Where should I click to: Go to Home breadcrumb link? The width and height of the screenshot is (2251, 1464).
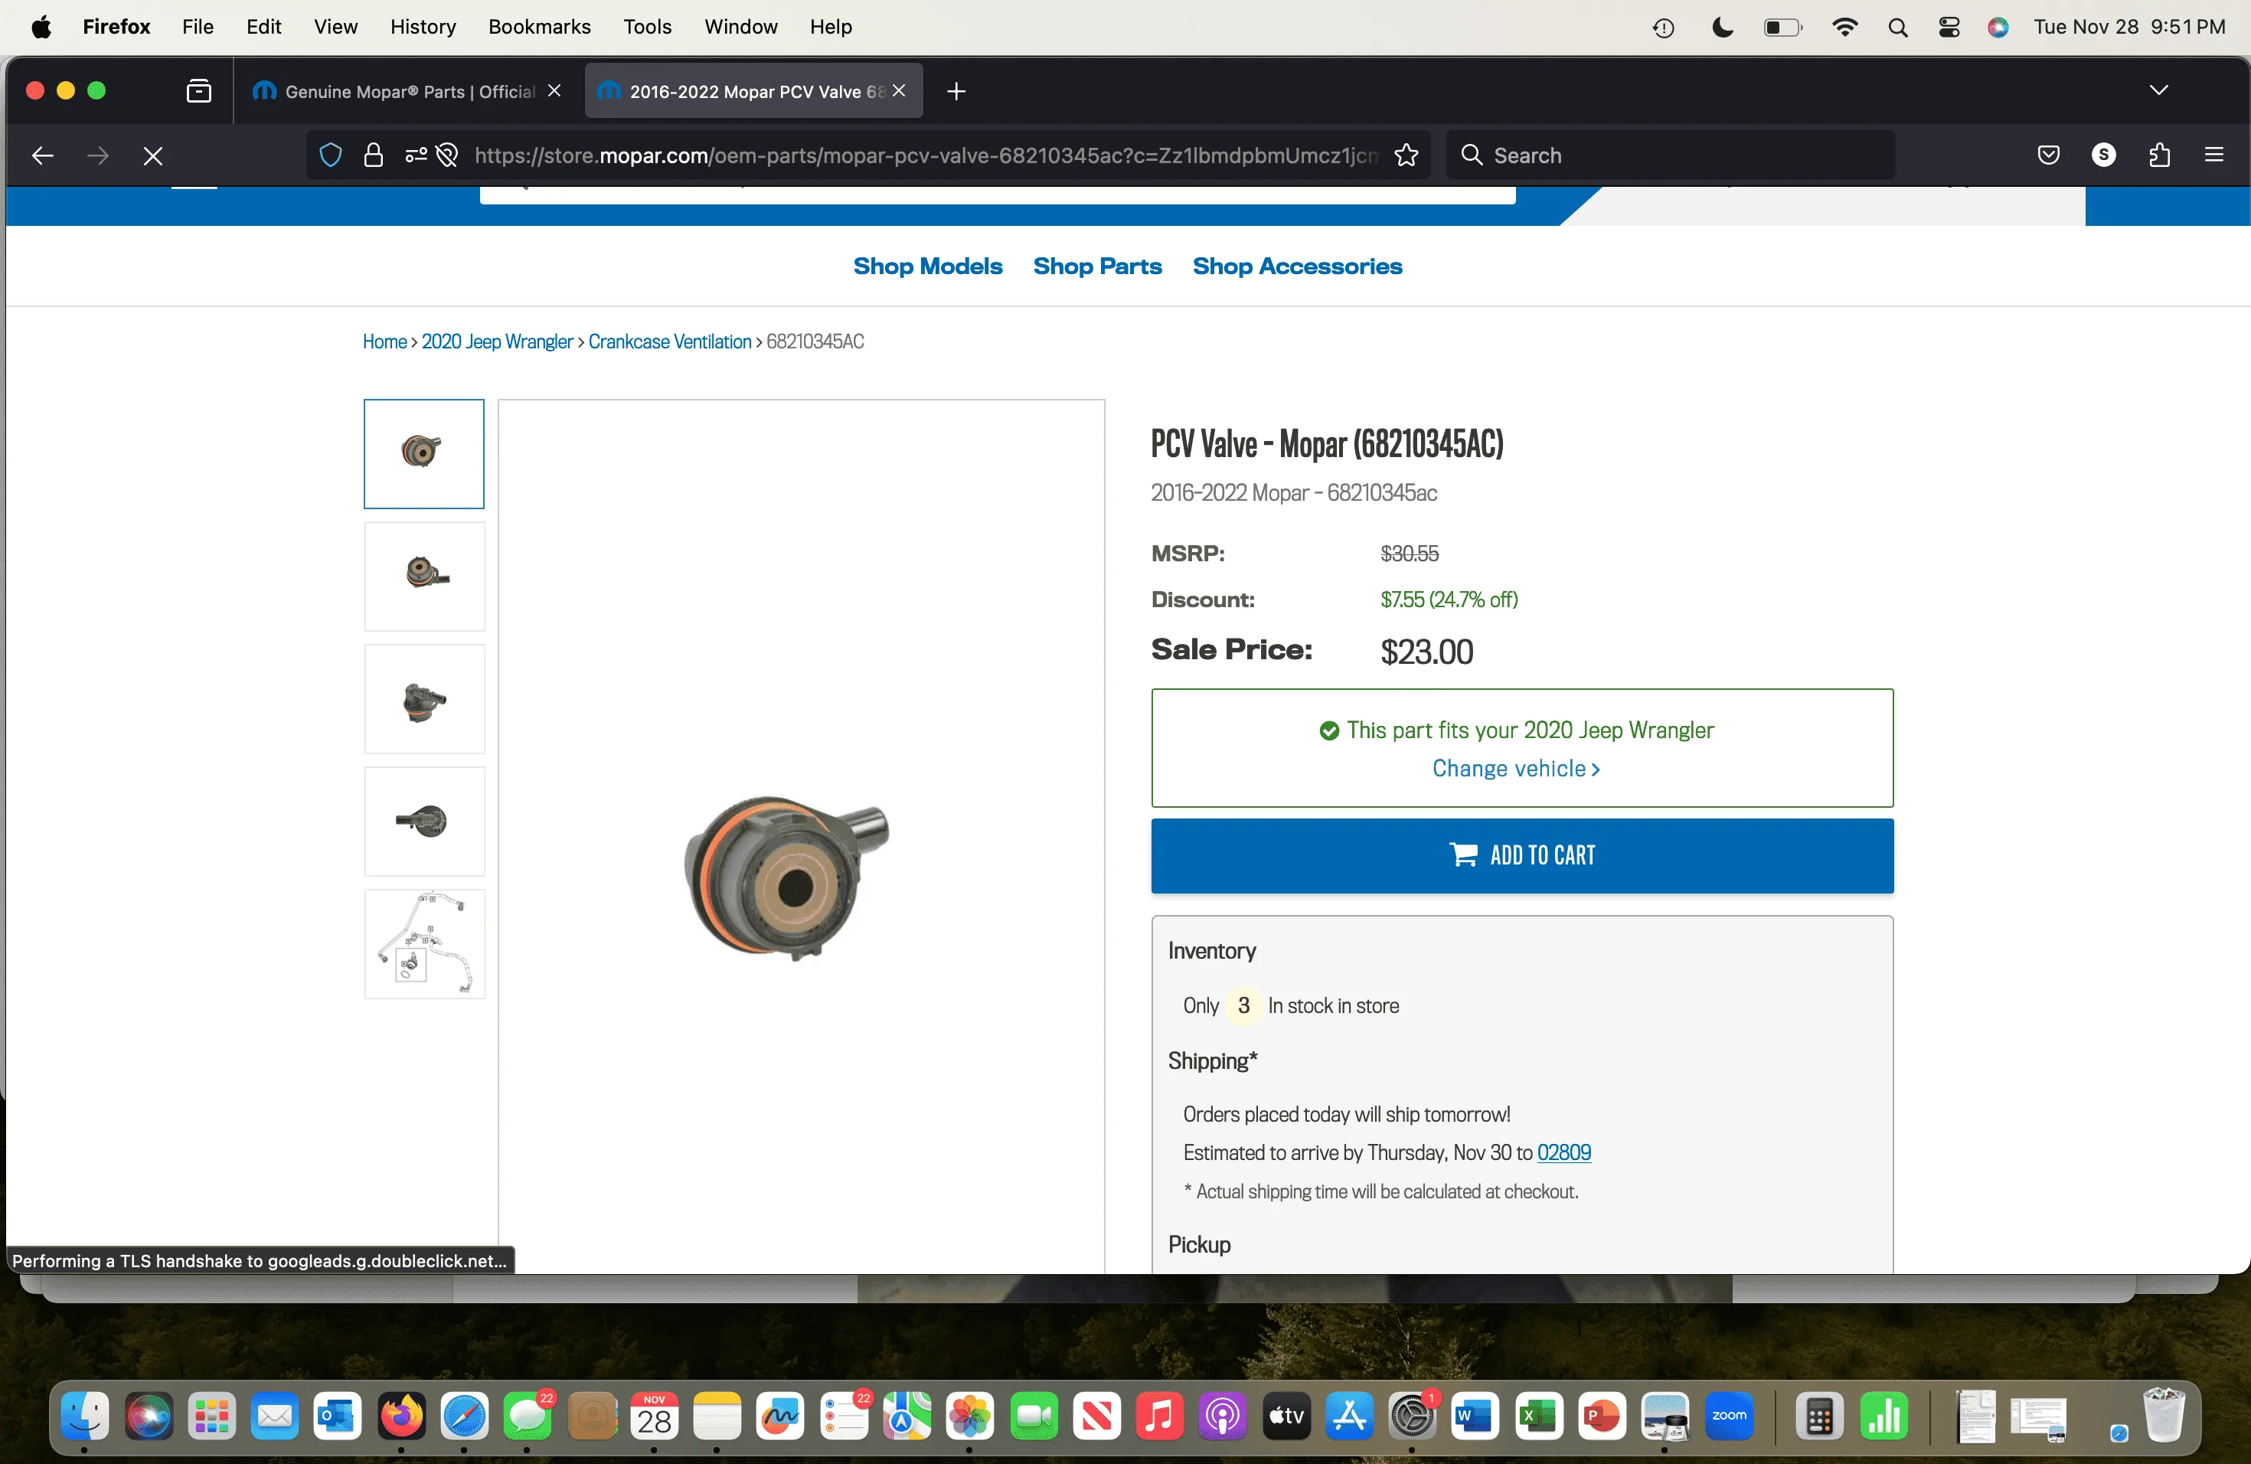click(384, 341)
